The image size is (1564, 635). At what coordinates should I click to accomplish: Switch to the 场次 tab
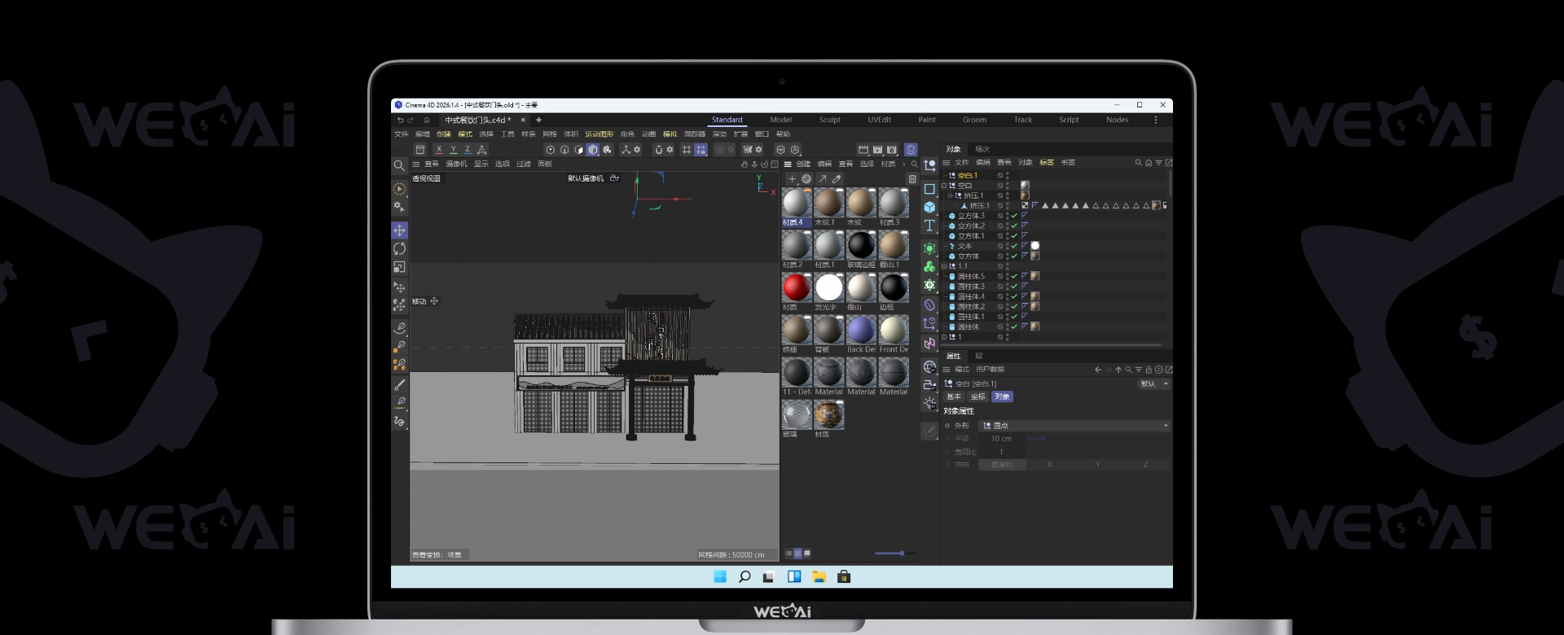pos(982,149)
